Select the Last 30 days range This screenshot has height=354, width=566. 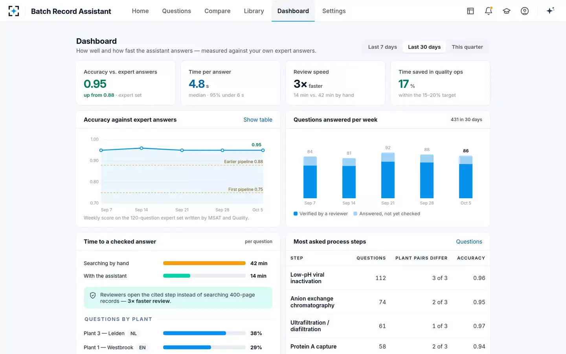point(424,47)
